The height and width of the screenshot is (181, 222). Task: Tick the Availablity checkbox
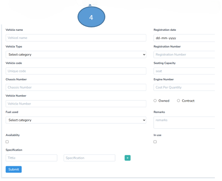pos(7,142)
